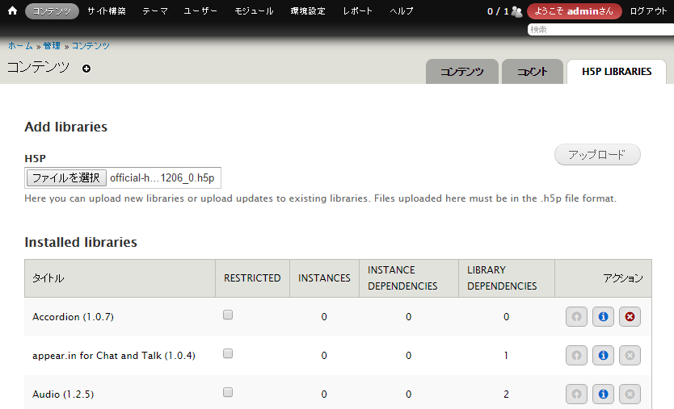Screen dimensions: 674x409
Task: Focus the 検索 search field
Action: pyautogui.click(x=600, y=30)
